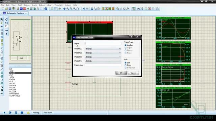Open the Probe P4 dropdown
The height and width of the screenshot is (121, 216).
(x=103, y=61)
